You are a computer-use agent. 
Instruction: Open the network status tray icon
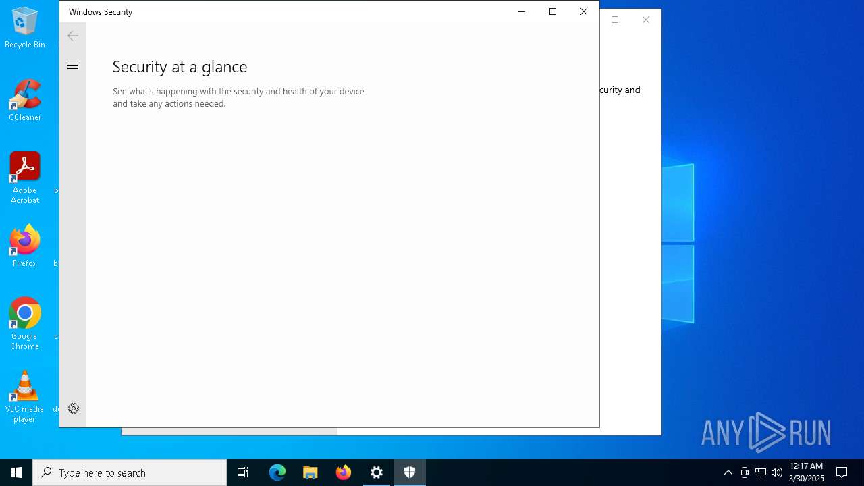click(x=761, y=473)
